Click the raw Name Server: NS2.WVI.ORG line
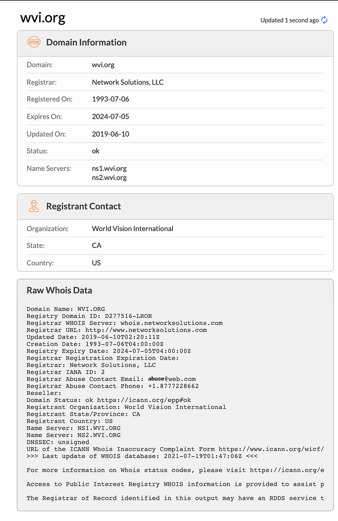 (74, 435)
